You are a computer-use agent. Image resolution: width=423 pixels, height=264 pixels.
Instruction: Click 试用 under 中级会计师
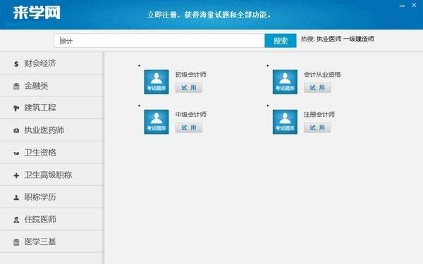click(188, 127)
